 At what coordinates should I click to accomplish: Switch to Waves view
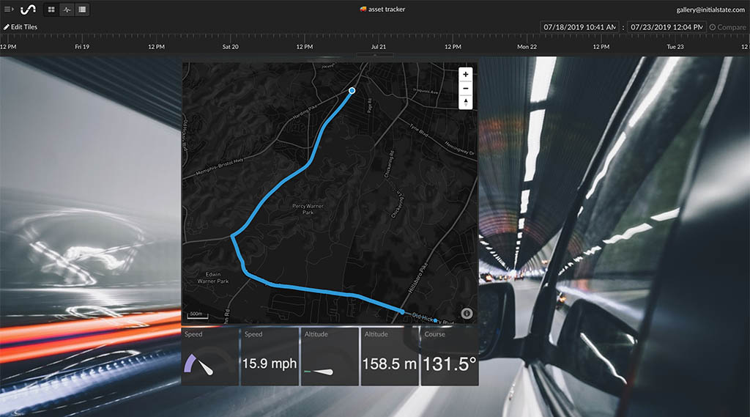[67, 10]
